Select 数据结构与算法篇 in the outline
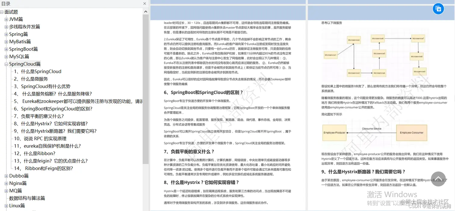 click(27, 198)
